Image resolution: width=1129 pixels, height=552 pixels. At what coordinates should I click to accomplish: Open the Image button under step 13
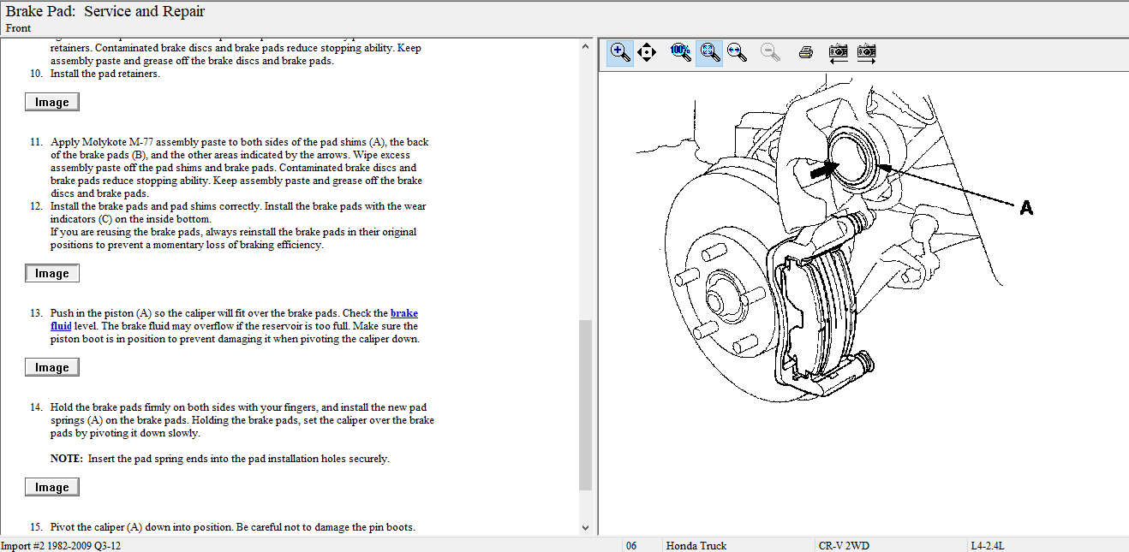click(x=52, y=367)
